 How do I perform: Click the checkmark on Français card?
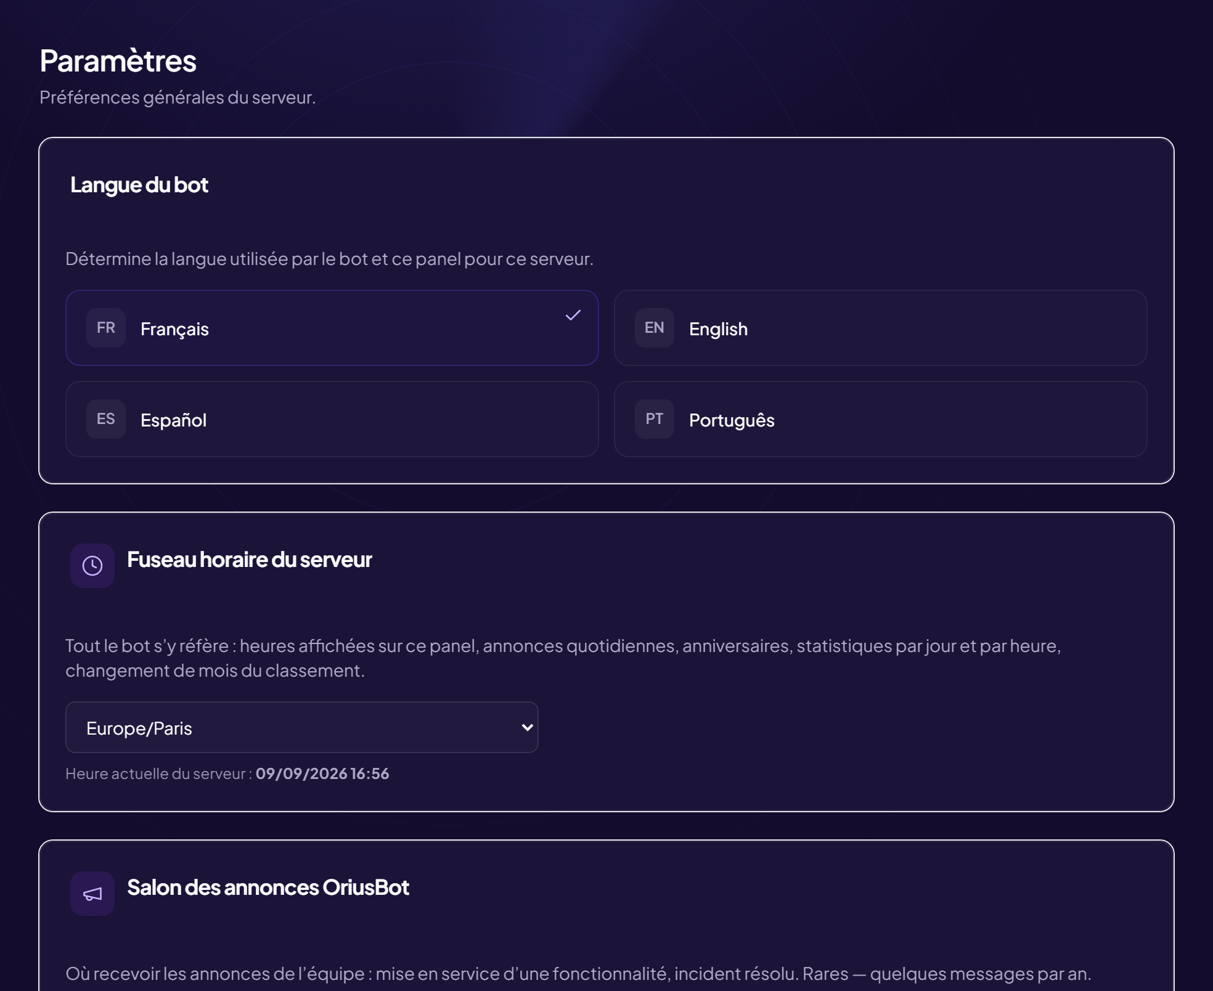(x=573, y=315)
